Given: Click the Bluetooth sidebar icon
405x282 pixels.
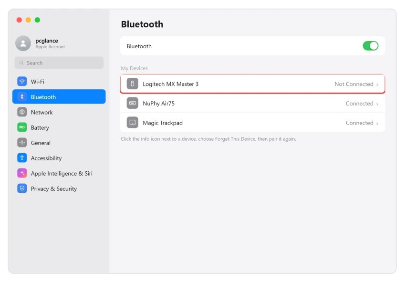Looking at the screenshot, I should [x=22, y=97].
